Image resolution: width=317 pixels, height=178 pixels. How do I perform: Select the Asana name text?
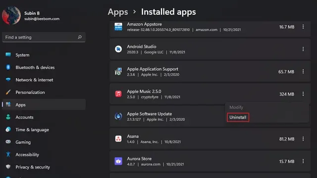[133, 136]
